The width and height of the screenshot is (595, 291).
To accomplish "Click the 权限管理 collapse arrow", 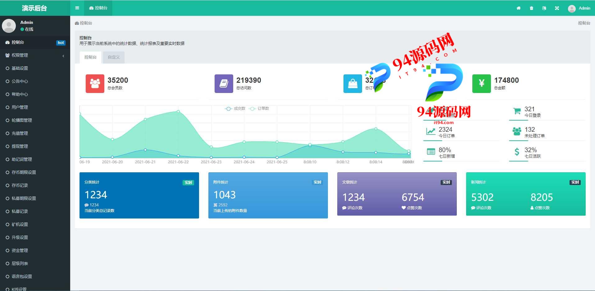I will coord(63,56).
